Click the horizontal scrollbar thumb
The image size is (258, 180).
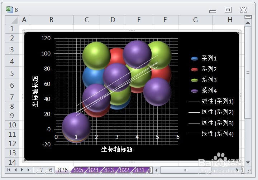(186, 170)
